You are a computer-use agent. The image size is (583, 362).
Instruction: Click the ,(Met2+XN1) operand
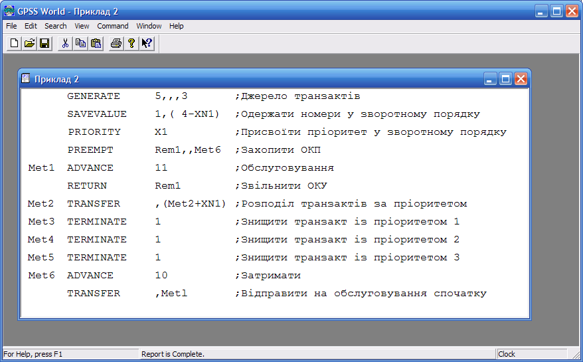[191, 203]
